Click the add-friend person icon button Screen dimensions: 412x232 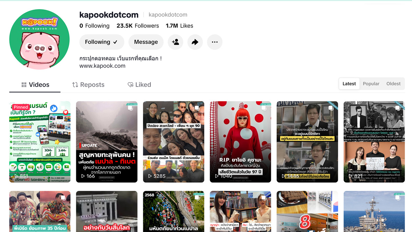[x=175, y=42]
